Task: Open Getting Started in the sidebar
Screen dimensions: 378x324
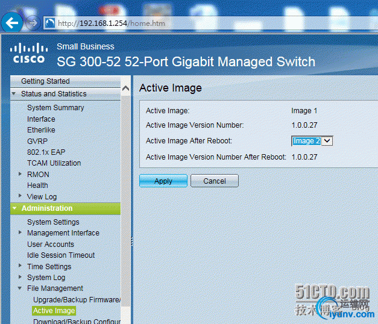Action: [x=45, y=81]
